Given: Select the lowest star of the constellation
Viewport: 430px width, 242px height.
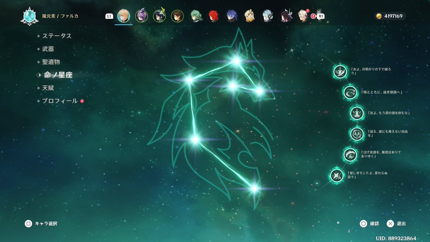Looking at the screenshot, I should coord(254,188).
